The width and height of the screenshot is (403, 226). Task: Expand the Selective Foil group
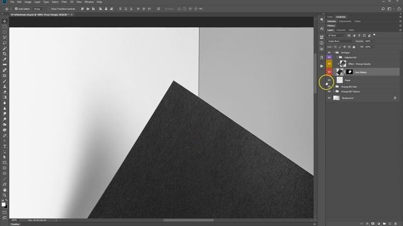click(x=338, y=57)
